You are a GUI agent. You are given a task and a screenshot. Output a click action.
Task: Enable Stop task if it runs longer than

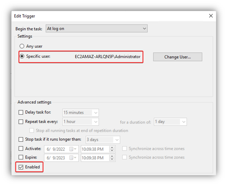[x=21, y=140]
